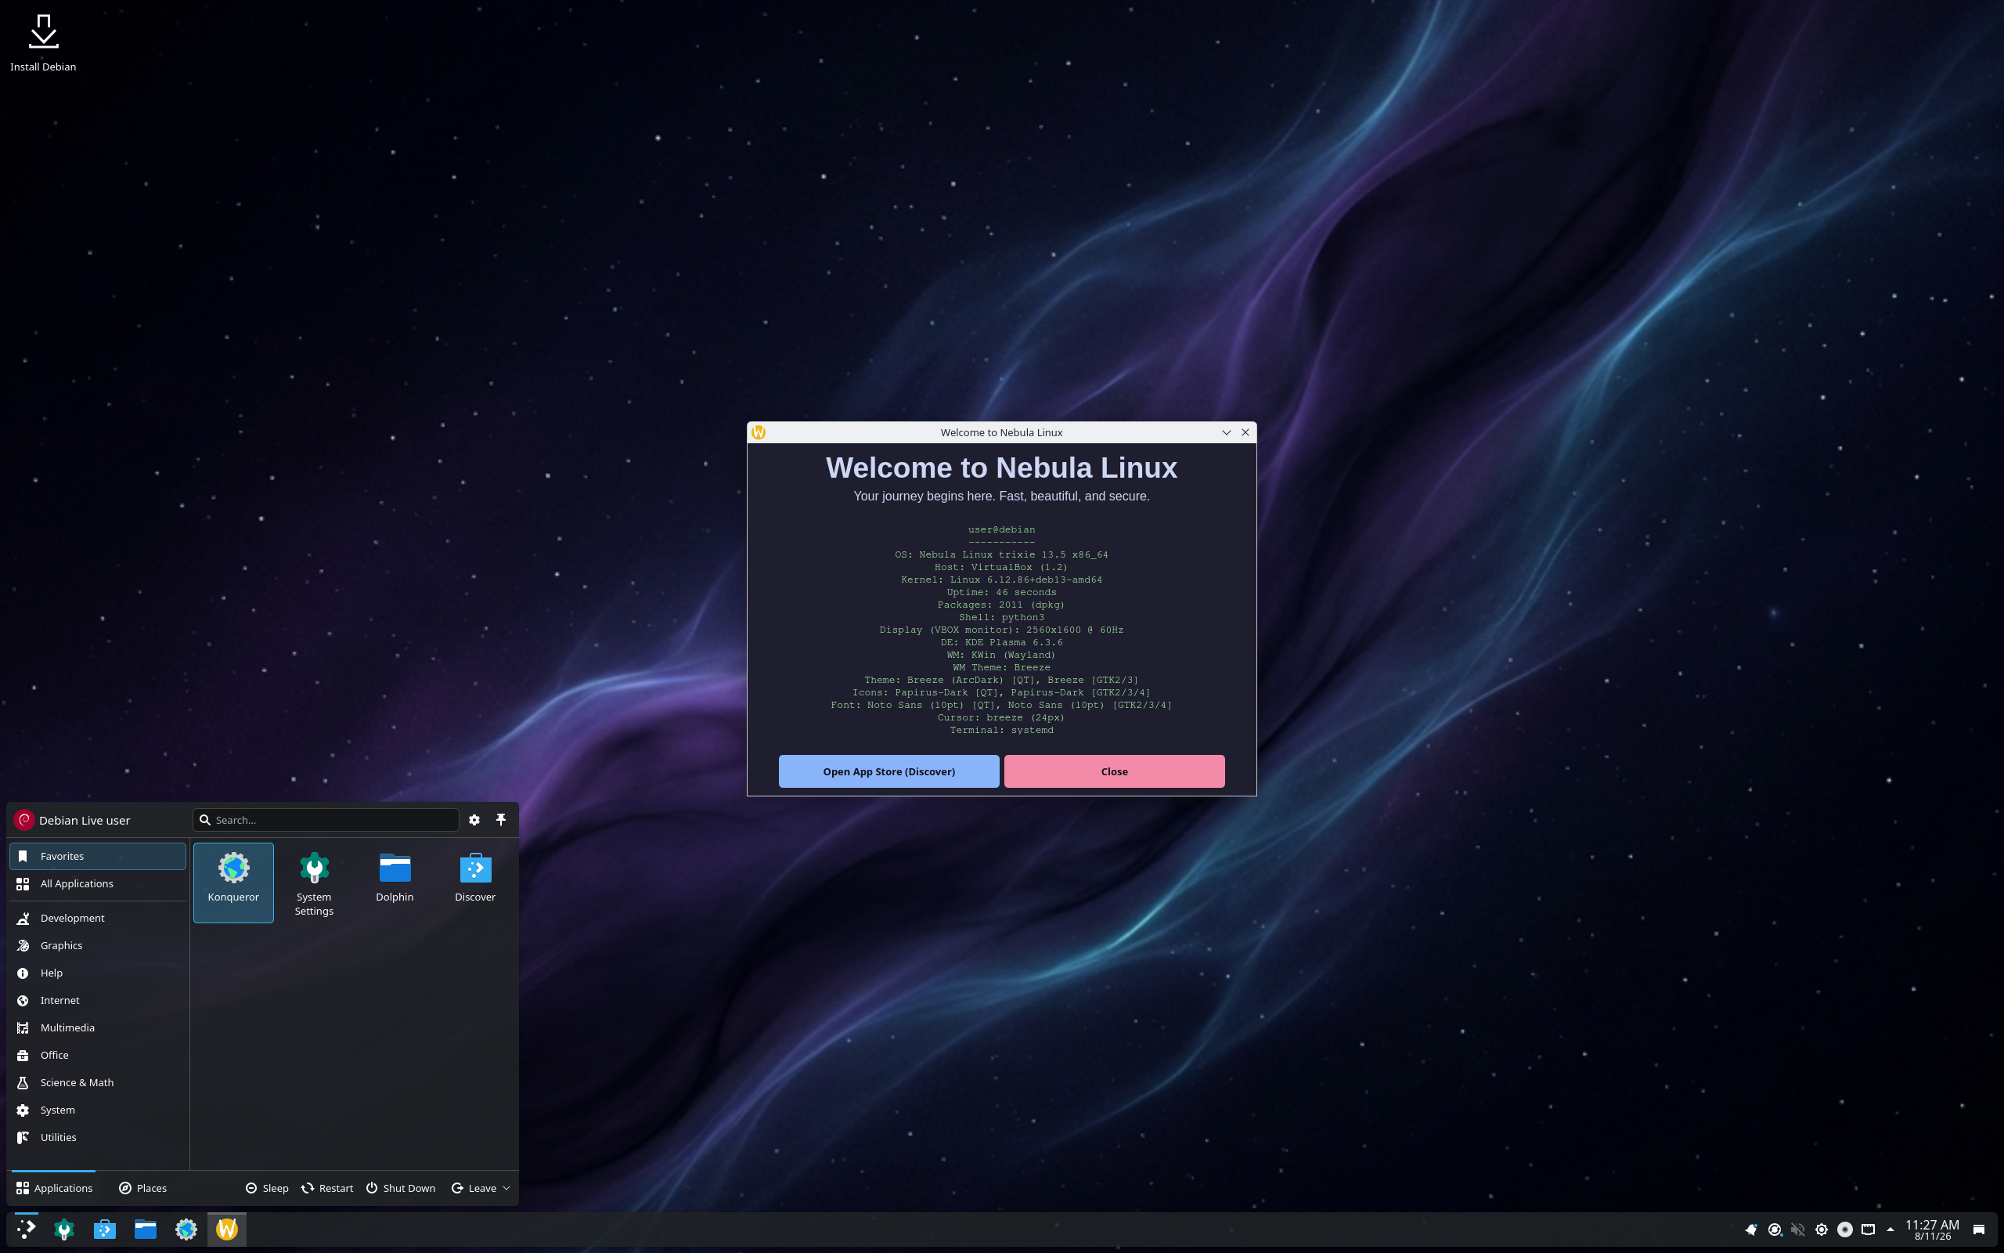The width and height of the screenshot is (2004, 1253).
Task: Open Discover store from the taskbar
Action: point(104,1229)
